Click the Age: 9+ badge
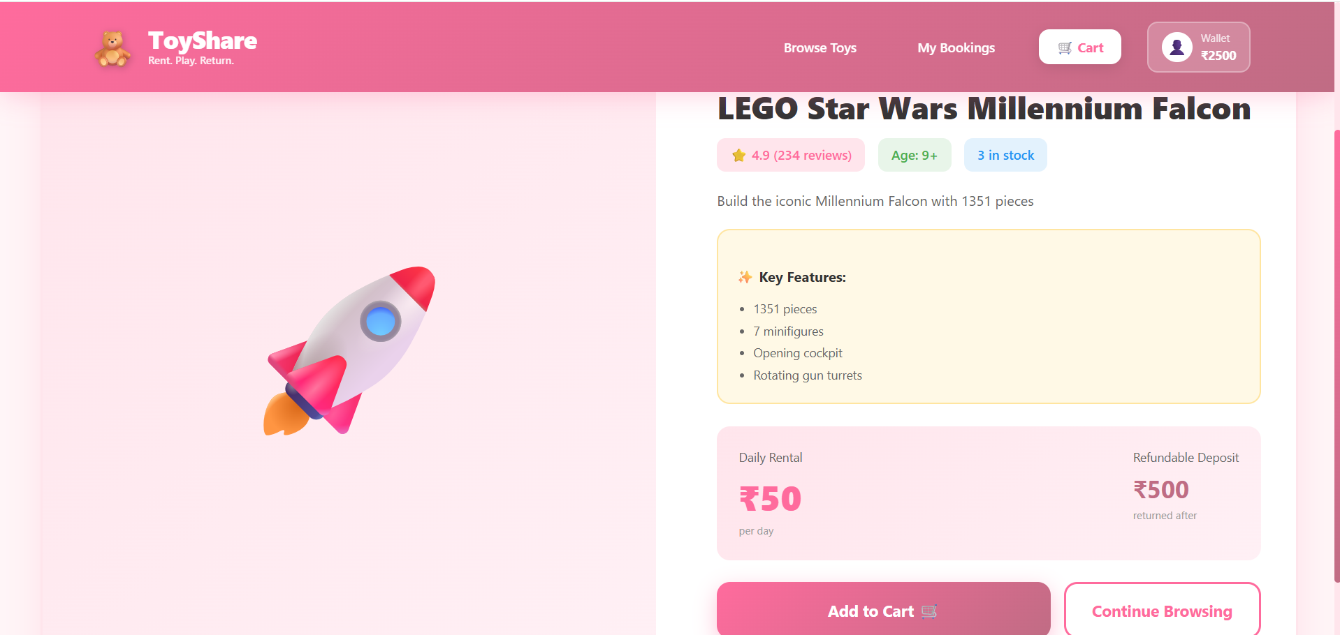Image resolution: width=1340 pixels, height=635 pixels. [914, 156]
